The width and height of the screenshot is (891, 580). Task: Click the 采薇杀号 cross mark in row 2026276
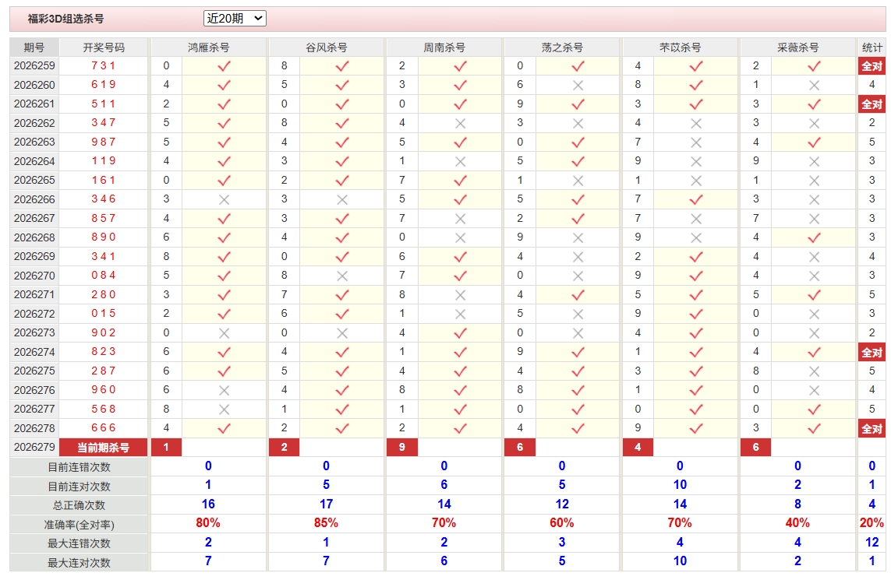pos(814,391)
